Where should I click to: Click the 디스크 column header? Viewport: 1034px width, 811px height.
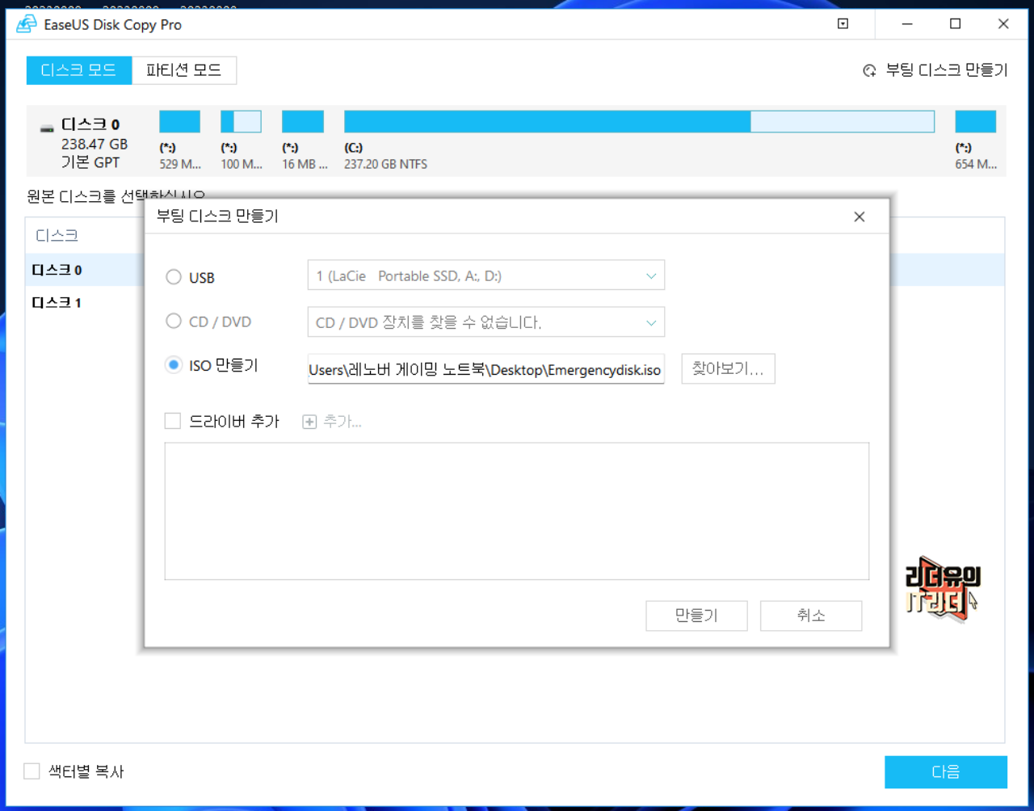click(57, 236)
